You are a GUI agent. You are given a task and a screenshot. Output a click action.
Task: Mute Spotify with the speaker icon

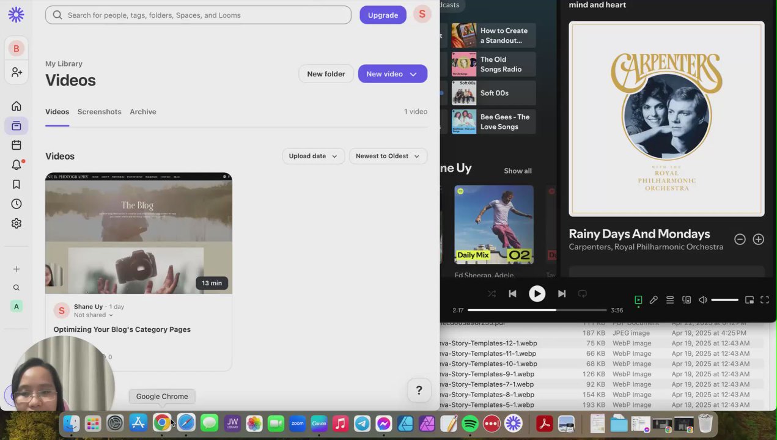(x=703, y=300)
